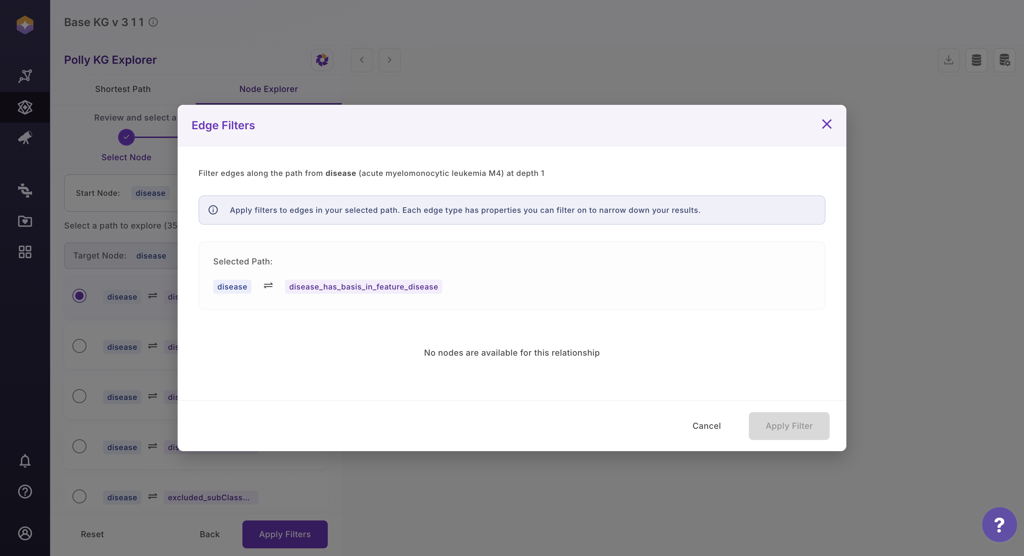Go to previous with left chevron button
Screen dimensions: 1024x556
pyautogui.click(x=362, y=60)
